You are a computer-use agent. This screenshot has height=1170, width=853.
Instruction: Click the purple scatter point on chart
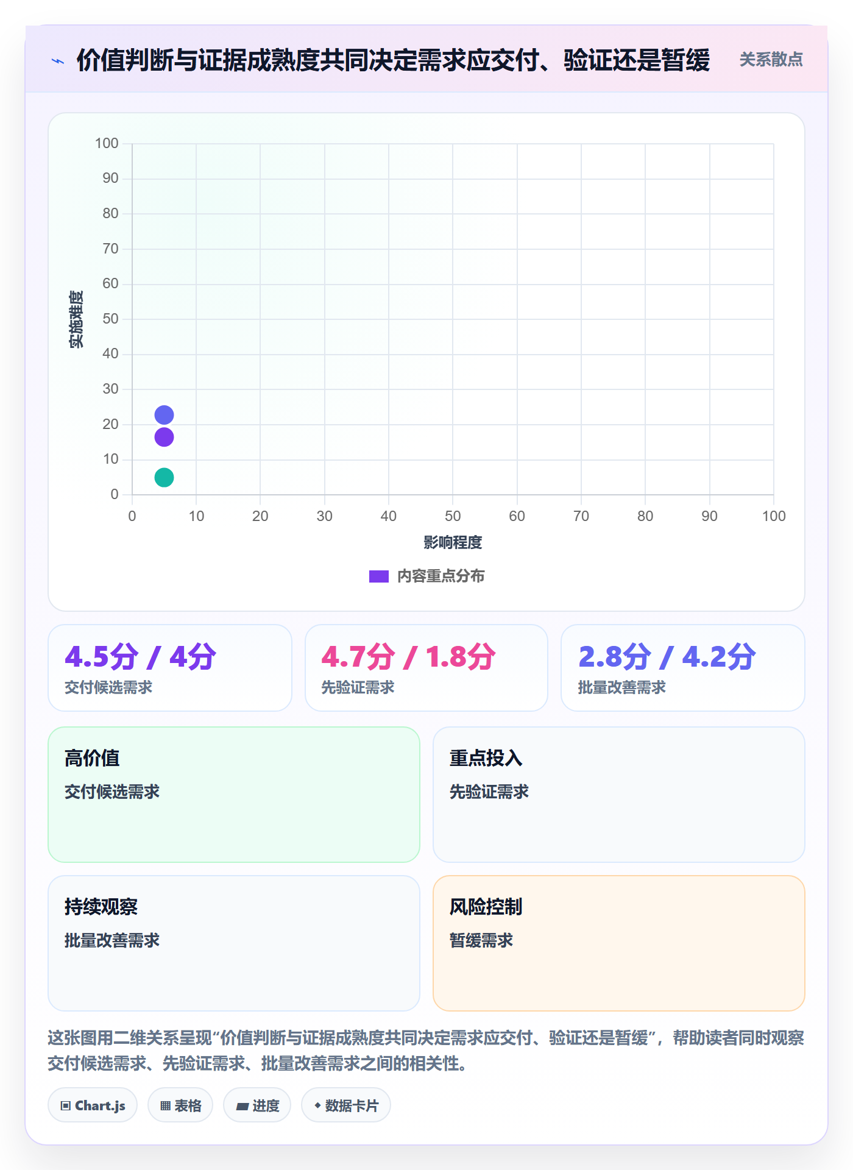click(x=164, y=437)
